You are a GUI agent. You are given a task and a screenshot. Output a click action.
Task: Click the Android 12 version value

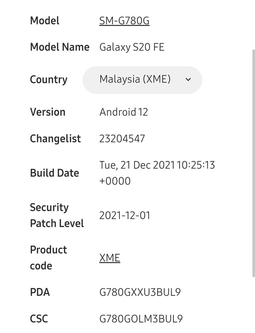[123, 112]
